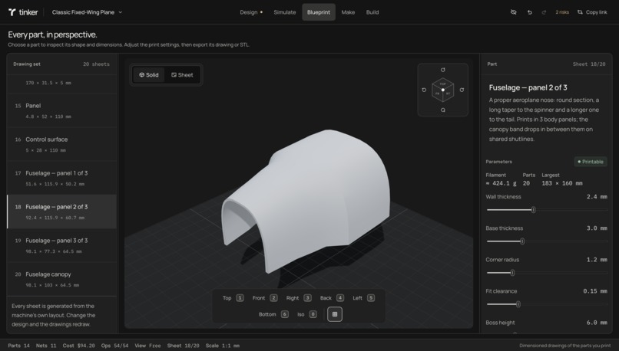The height and width of the screenshot is (351, 619).
Task: Select sheet 16 Control surface
Action: tap(61, 145)
